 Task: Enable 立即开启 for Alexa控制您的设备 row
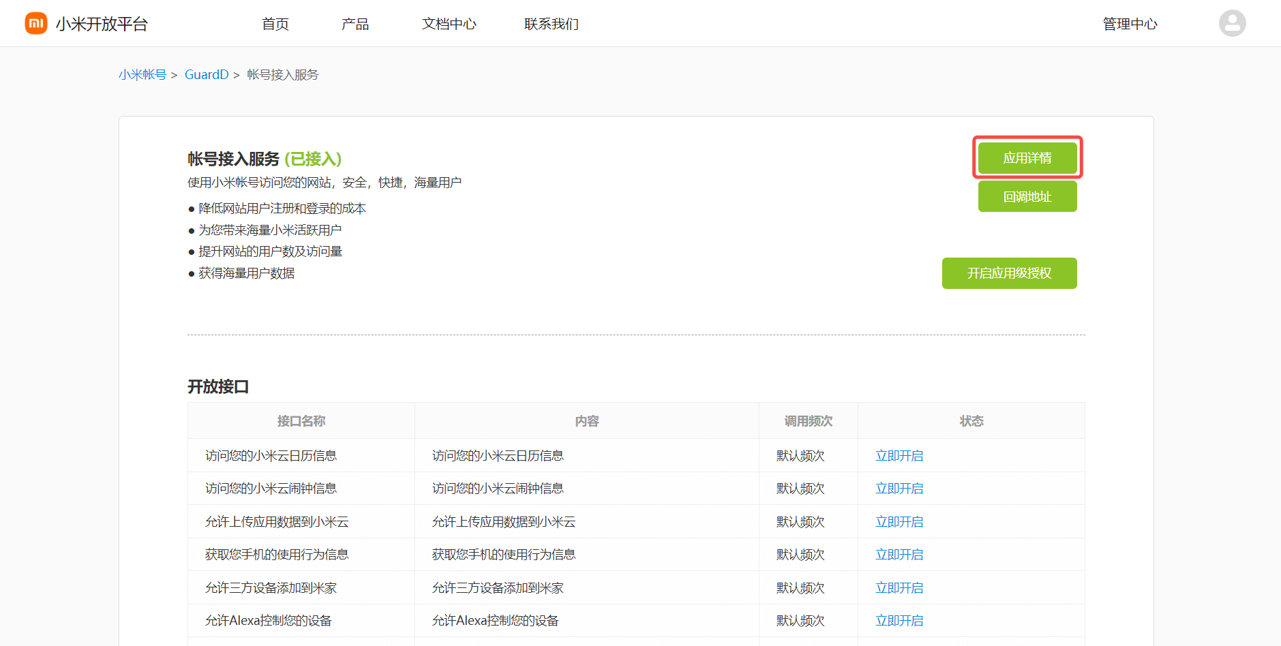[899, 621]
